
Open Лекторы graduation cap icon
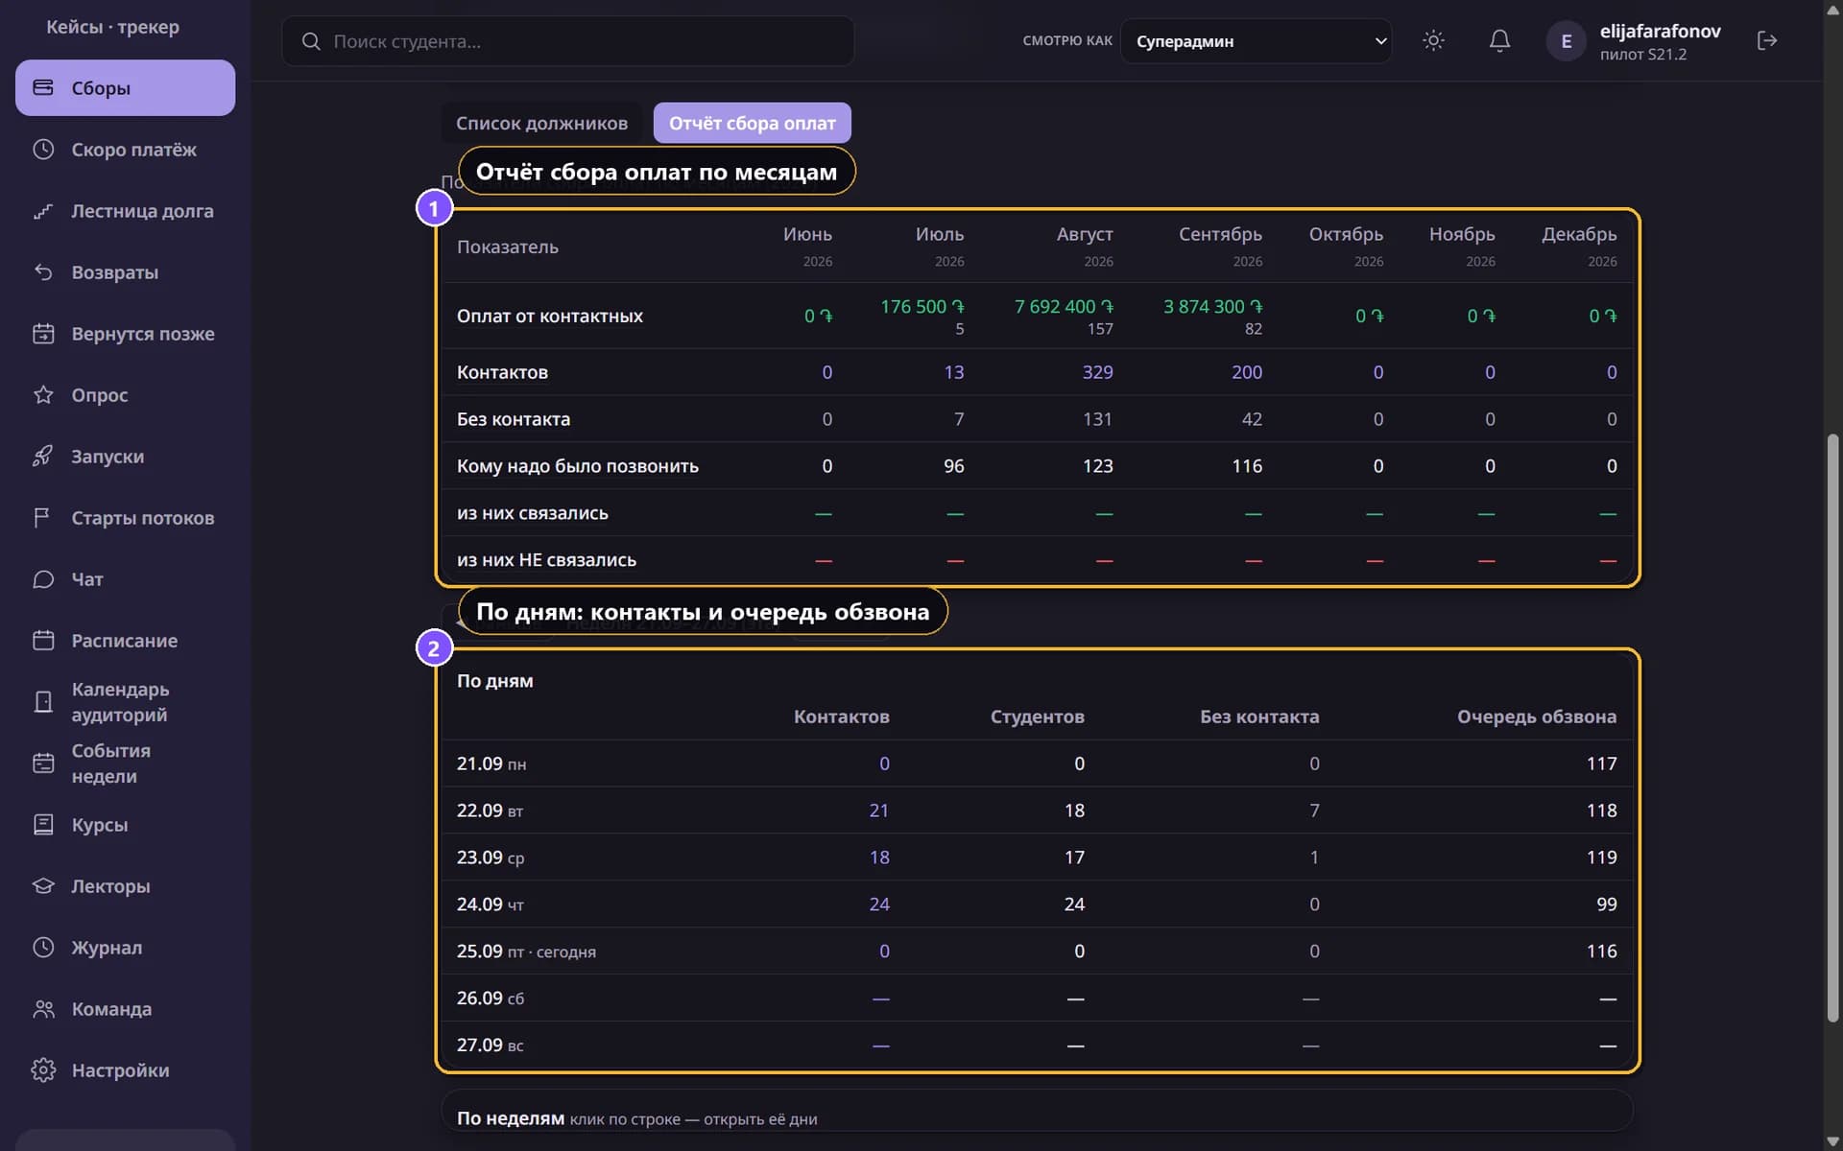pyautogui.click(x=43, y=885)
